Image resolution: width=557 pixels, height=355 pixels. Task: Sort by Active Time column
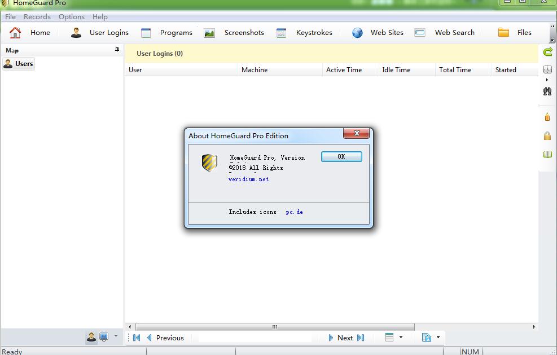(x=350, y=70)
